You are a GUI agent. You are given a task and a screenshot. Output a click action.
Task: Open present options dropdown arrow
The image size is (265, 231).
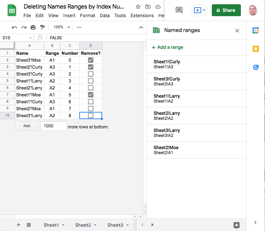(204, 10)
